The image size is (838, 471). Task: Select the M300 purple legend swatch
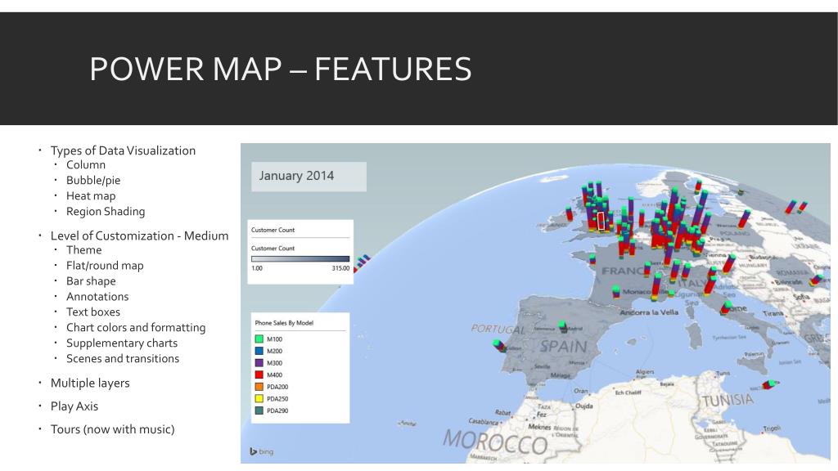(x=259, y=363)
